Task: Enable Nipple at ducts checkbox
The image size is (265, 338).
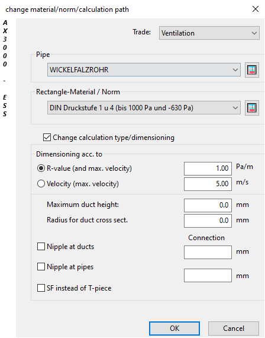Action: [41, 247]
